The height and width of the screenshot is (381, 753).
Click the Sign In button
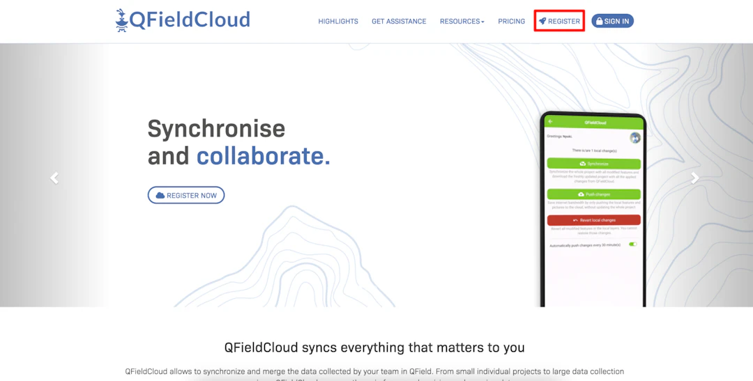pos(612,21)
